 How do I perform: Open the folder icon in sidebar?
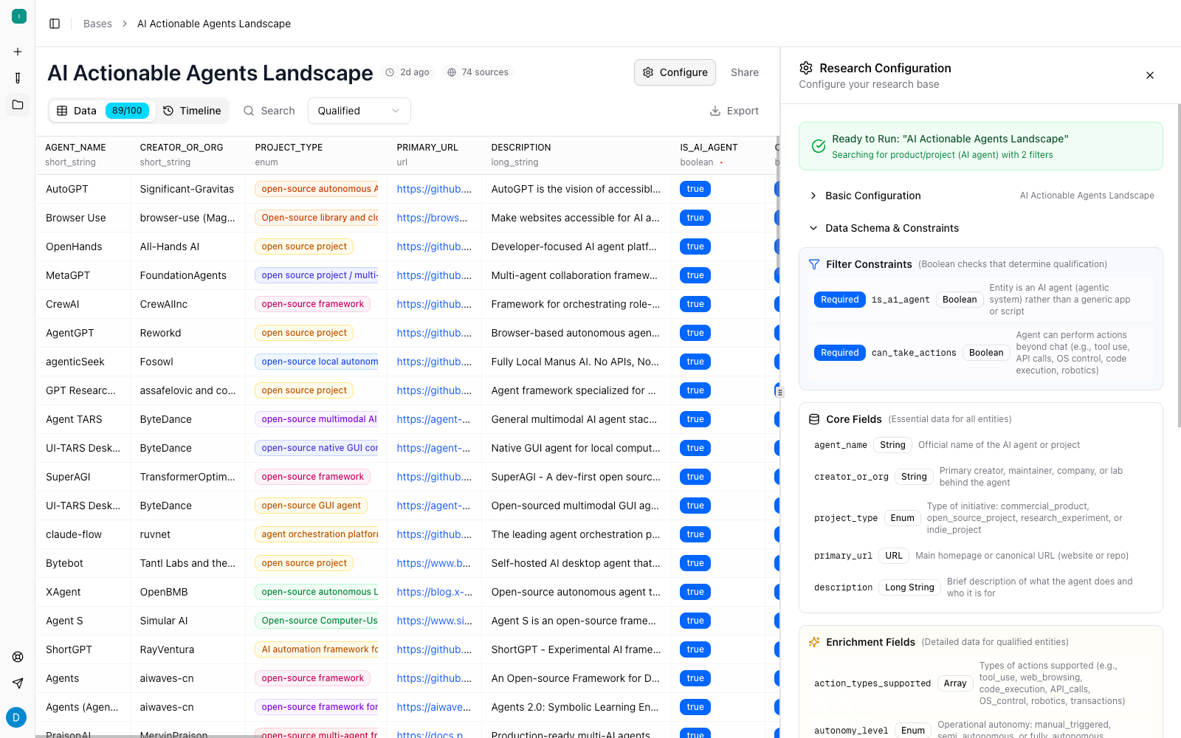coord(18,105)
